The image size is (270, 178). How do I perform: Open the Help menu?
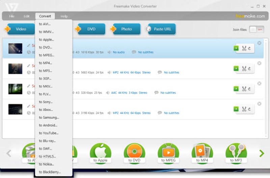point(64,16)
